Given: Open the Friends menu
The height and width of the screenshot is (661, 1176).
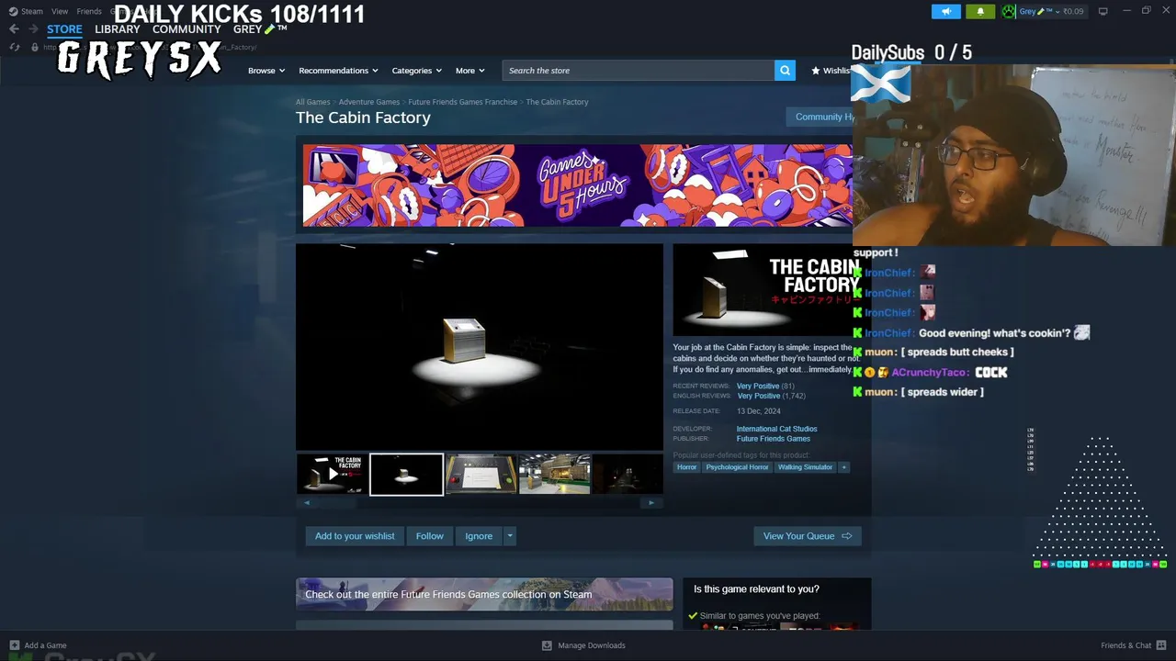Looking at the screenshot, I should click(x=89, y=11).
